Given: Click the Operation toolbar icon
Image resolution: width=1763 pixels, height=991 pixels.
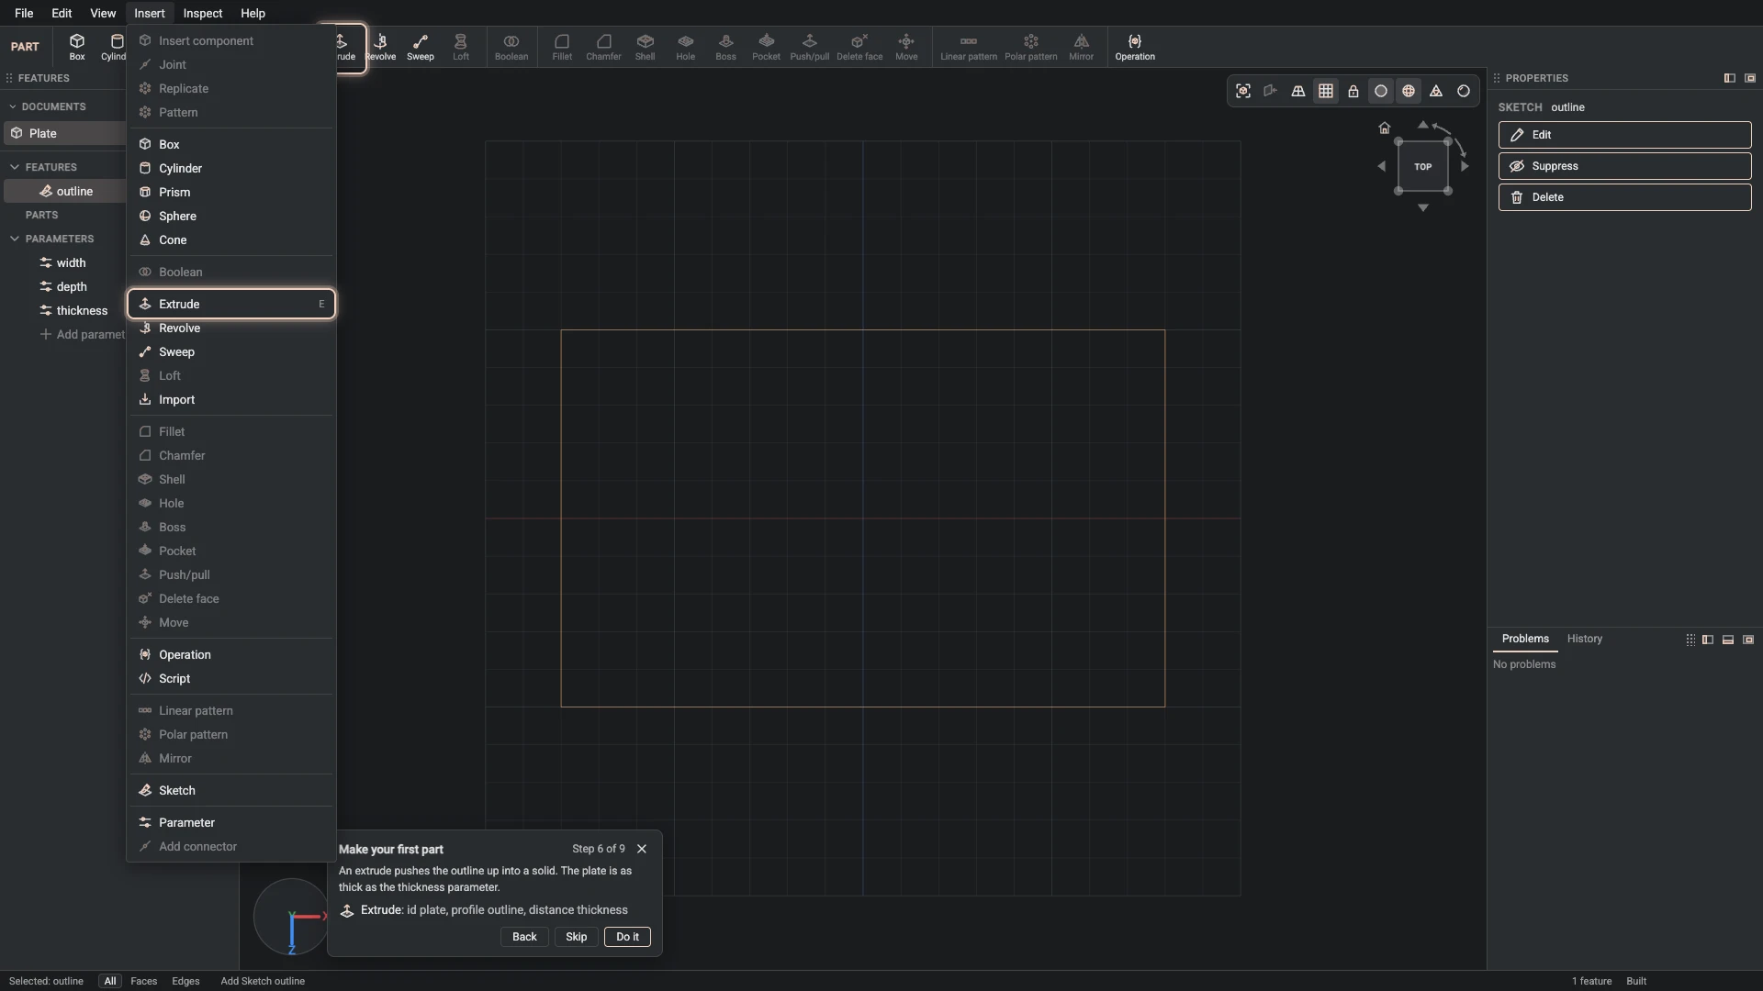Looking at the screenshot, I should (1135, 47).
